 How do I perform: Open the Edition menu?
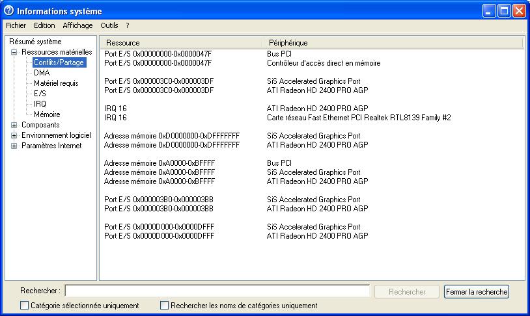click(44, 25)
